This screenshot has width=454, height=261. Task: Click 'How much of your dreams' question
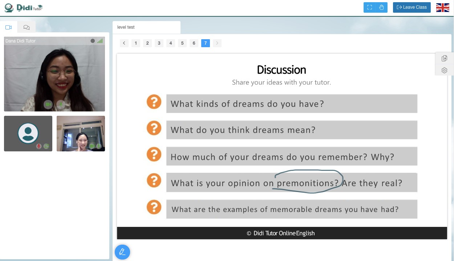(x=292, y=156)
